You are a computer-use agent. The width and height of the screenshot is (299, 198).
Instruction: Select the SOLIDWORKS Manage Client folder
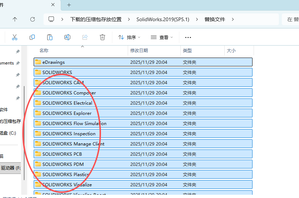click(x=143, y=144)
